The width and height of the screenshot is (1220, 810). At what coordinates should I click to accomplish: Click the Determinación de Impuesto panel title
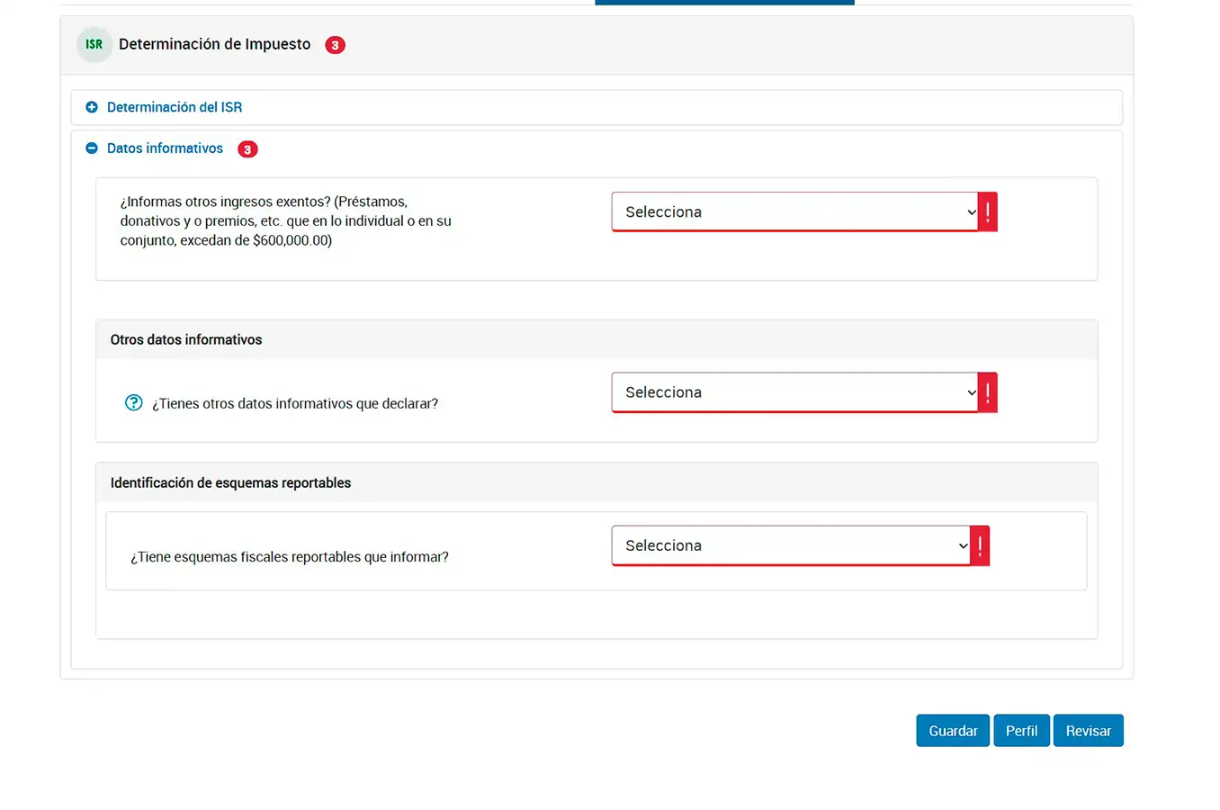(214, 44)
